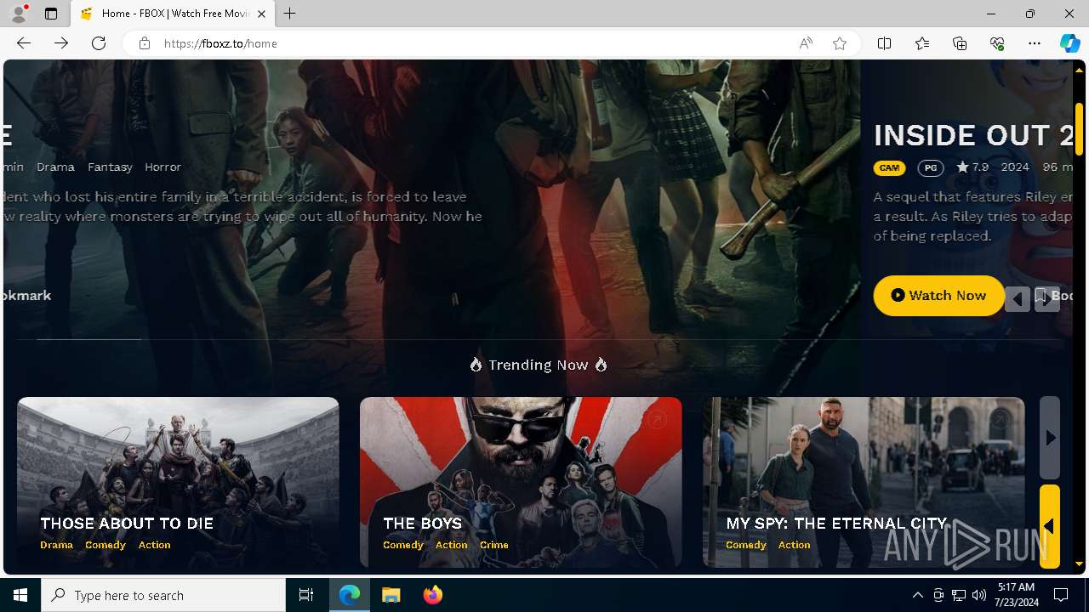Viewport: 1089px width, 612px height.
Task: Open split screen view
Action: [x=884, y=43]
